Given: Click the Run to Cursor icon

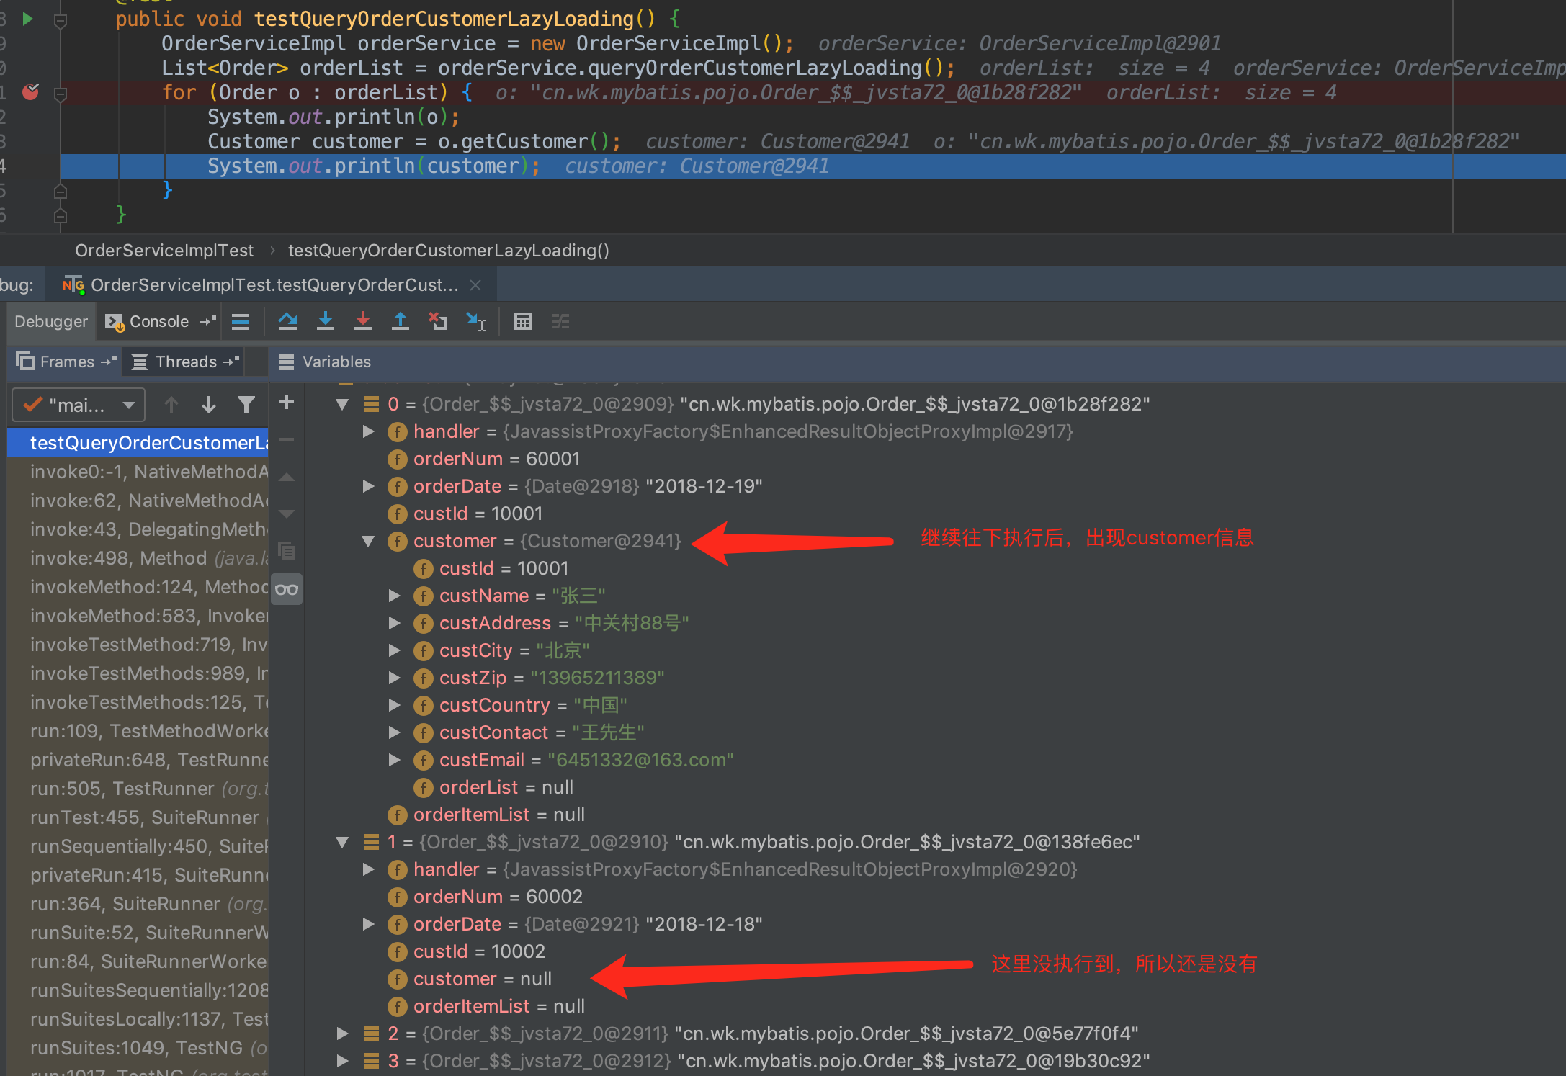Looking at the screenshot, I should click(x=476, y=321).
